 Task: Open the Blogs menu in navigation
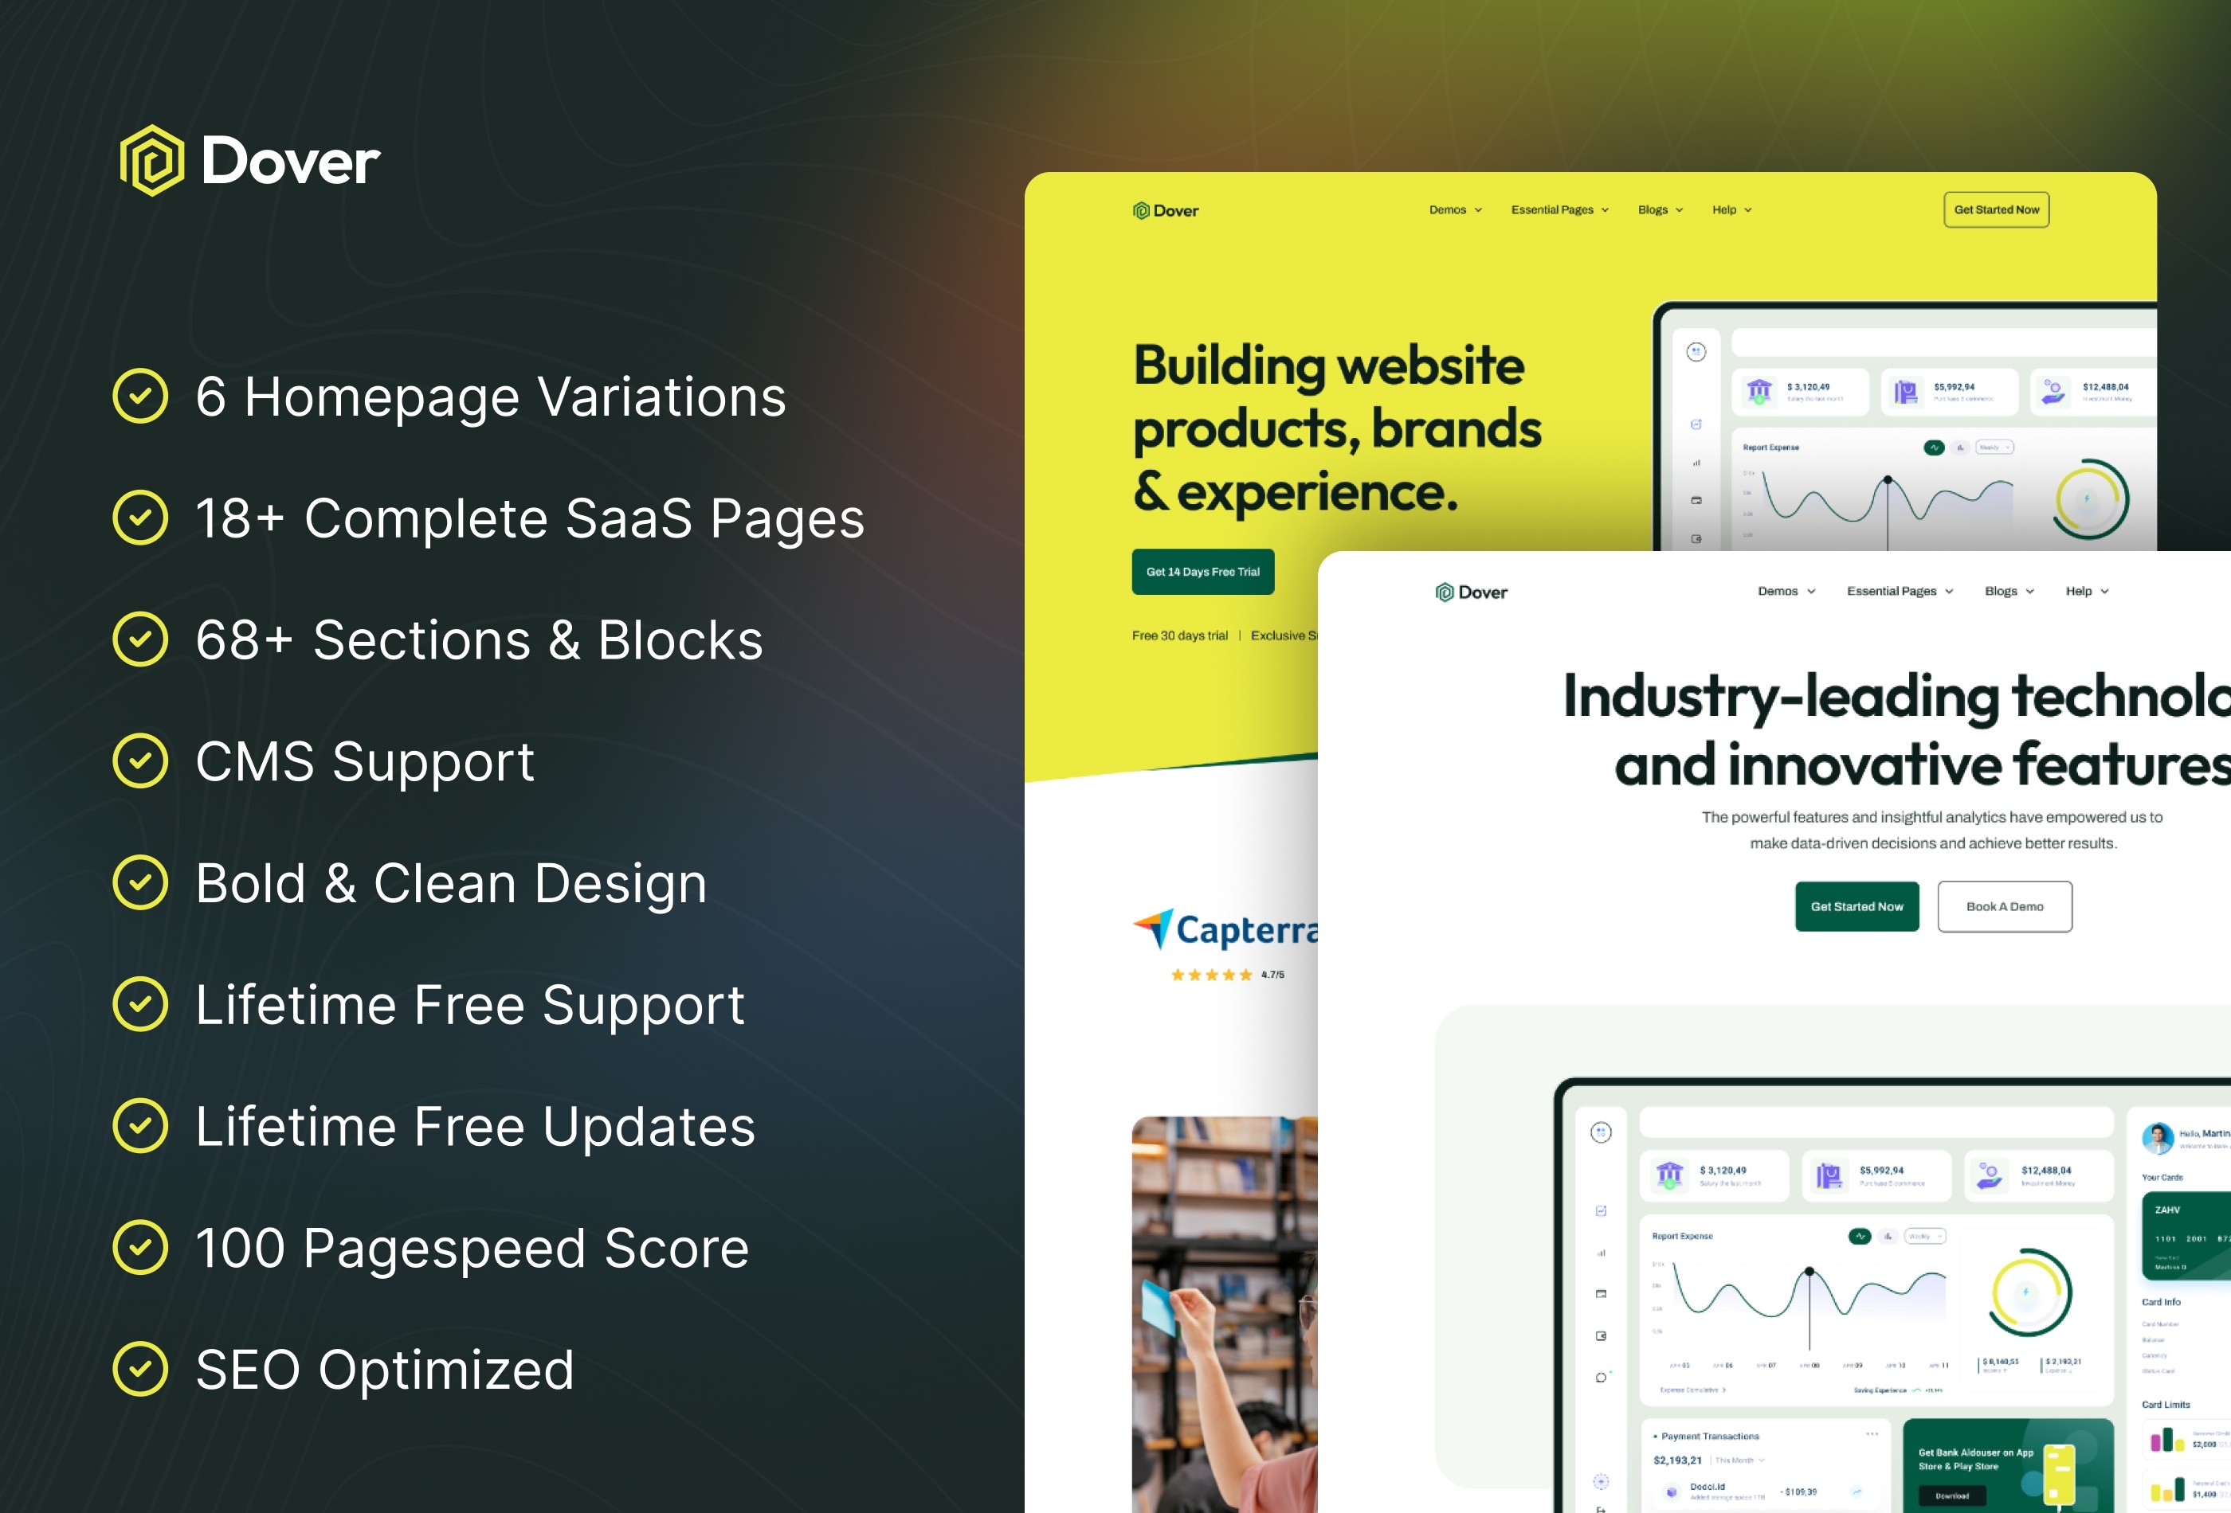(1662, 209)
